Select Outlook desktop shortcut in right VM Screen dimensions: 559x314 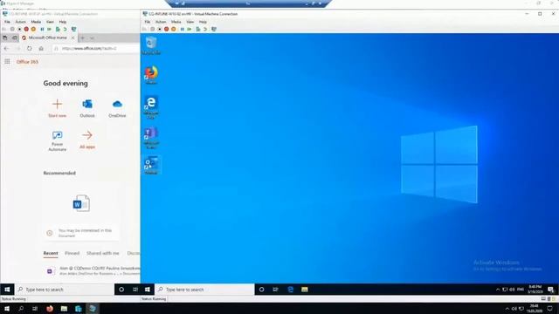(151, 166)
